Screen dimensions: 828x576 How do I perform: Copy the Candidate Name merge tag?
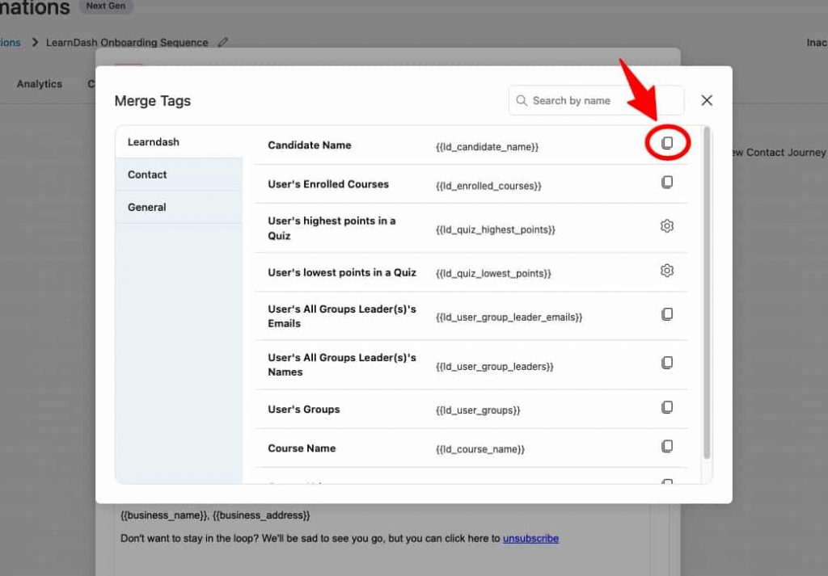click(x=667, y=143)
